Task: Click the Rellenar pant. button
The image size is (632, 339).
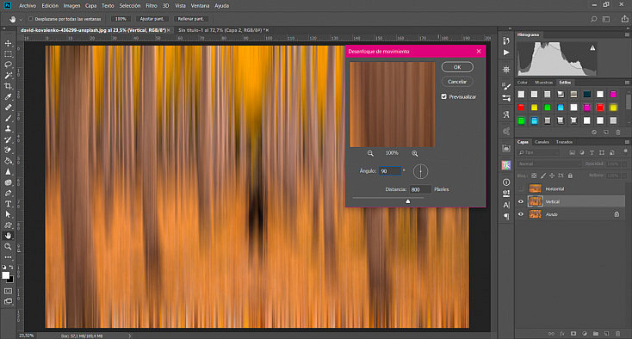Action: pos(190,19)
